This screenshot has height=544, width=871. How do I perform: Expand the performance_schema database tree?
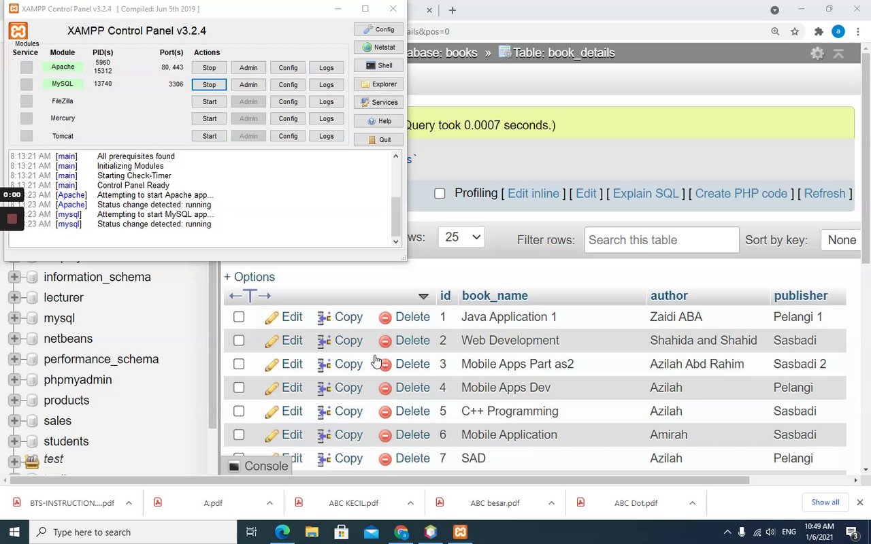click(14, 359)
